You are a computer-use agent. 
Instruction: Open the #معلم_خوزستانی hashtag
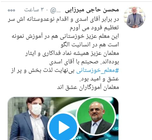point(97,71)
